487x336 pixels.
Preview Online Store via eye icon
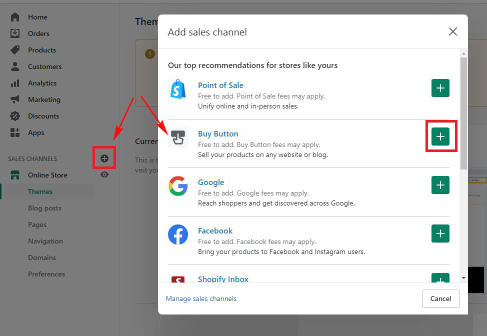[x=104, y=174]
